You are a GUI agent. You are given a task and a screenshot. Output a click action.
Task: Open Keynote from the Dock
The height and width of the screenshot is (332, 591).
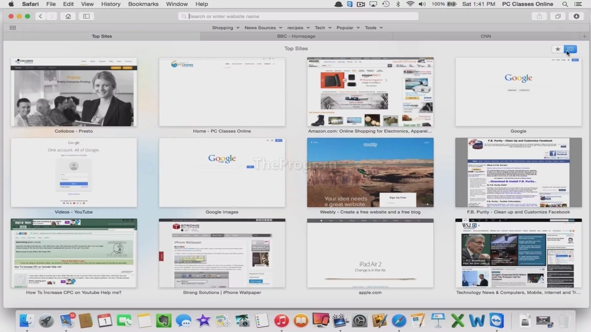[438, 321]
